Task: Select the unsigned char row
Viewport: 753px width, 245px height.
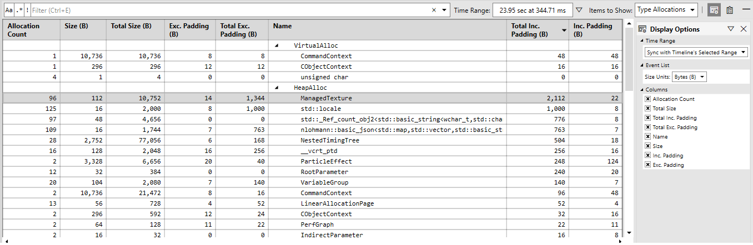Action: click(312, 77)
